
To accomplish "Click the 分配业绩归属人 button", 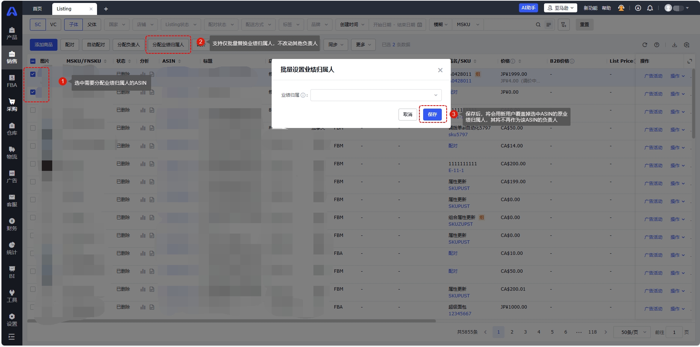I will [x=168, y=45].
